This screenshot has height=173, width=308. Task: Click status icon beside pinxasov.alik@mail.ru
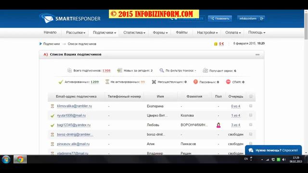(52, 144)
